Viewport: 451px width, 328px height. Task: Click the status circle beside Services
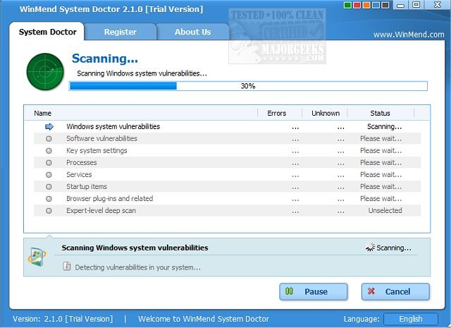coord(49,175)
